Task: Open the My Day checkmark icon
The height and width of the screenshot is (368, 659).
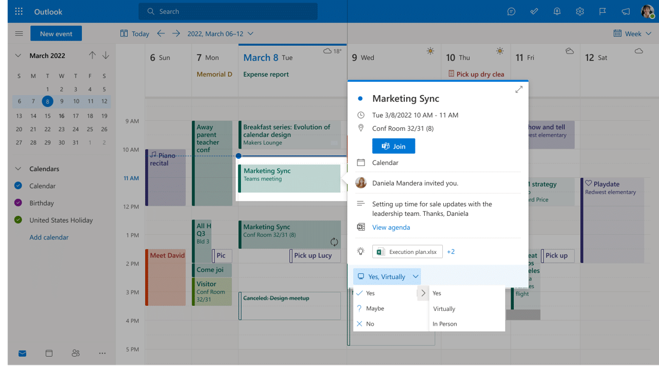Action: coord(534,11)
